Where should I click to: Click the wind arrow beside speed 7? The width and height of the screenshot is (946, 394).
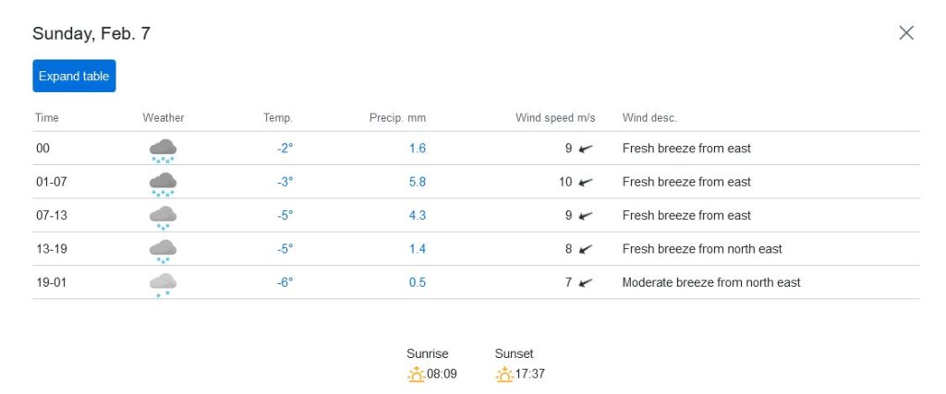(x=585, y=282)
